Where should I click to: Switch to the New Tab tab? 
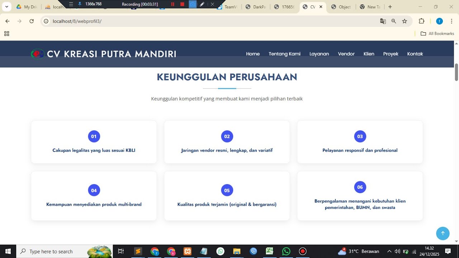coord(370,7)
